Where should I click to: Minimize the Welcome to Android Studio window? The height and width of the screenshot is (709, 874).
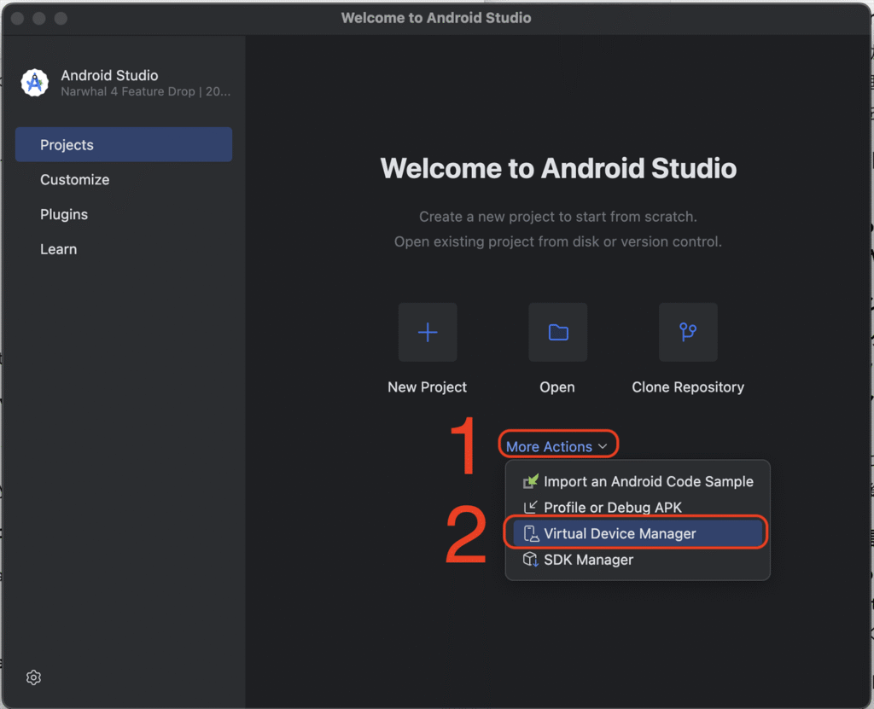pos(39,18)
